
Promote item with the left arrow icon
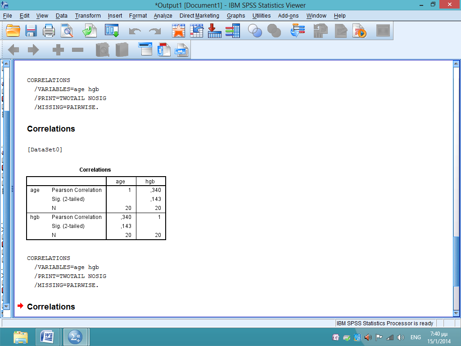[14, 50]
